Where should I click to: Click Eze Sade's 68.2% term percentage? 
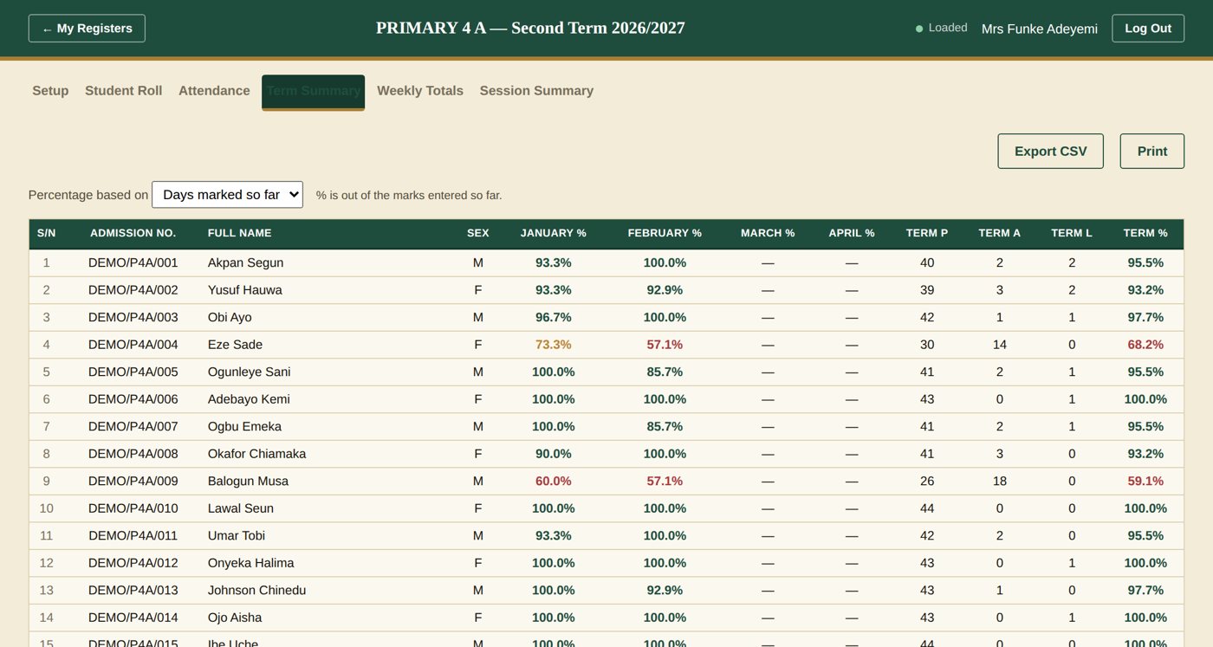1145,345
